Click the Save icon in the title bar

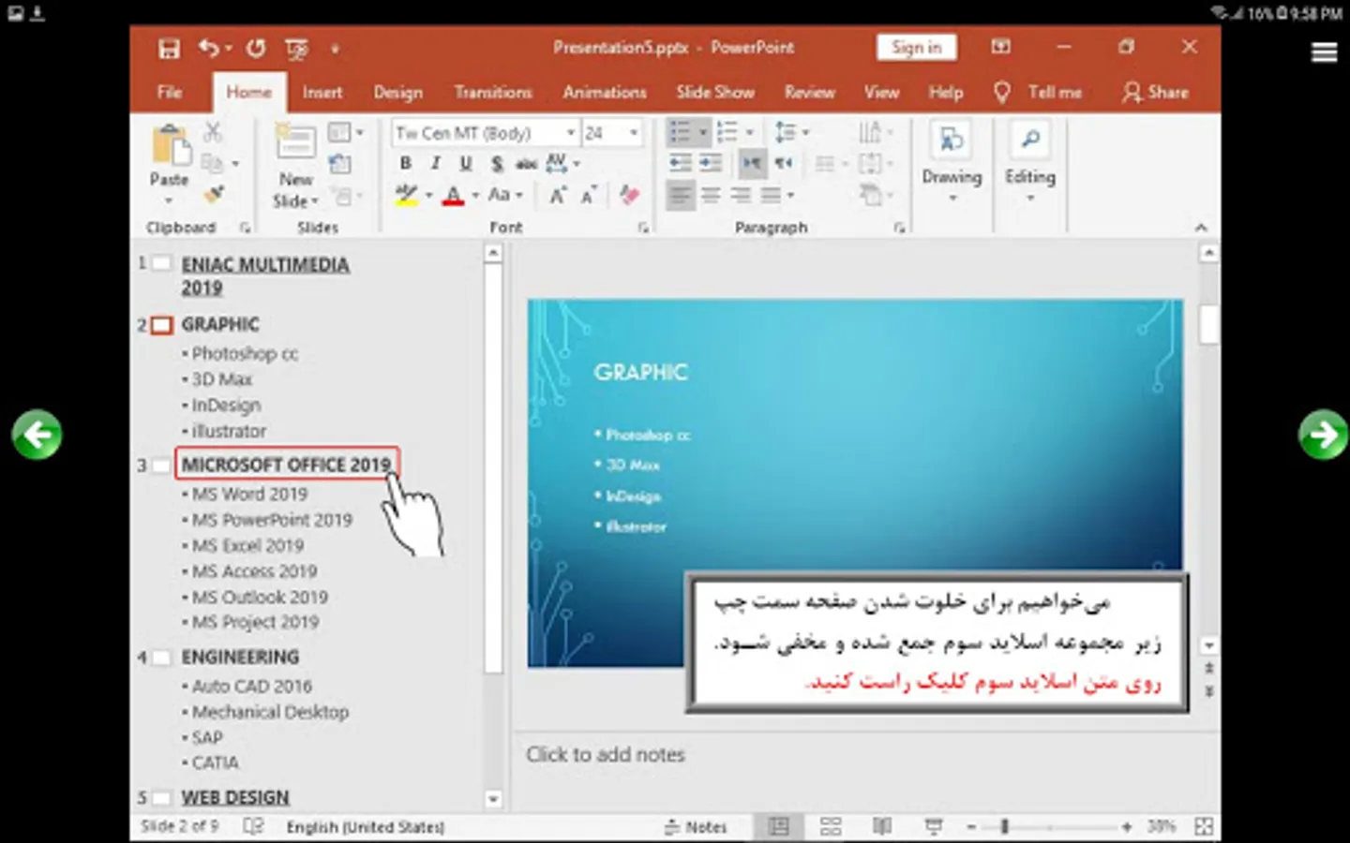point(169,49)
